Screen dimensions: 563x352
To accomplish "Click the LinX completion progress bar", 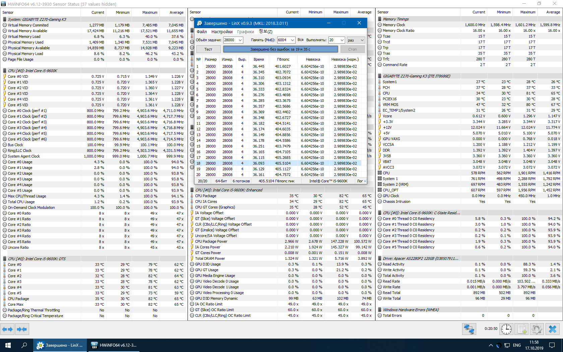I will [280, 49].
